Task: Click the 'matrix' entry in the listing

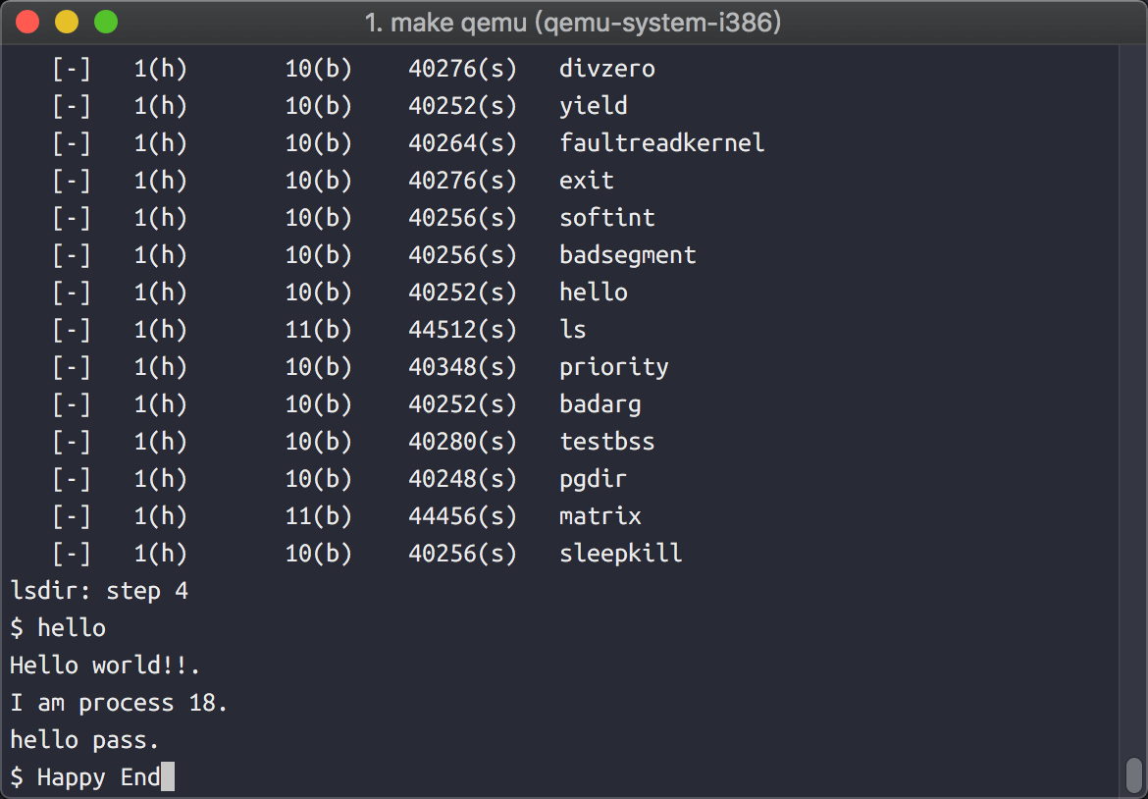Action: [600, 516]
